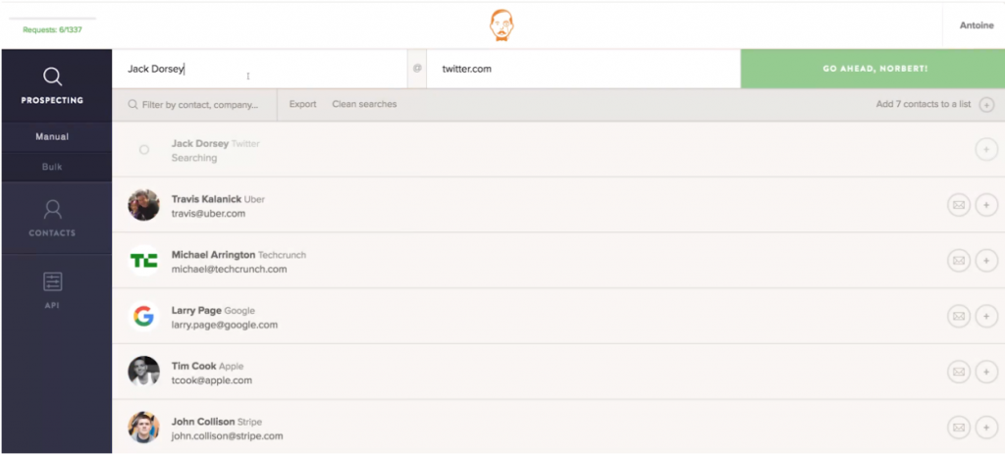
Task: Email Larry Page via envelope icon
Action: [x=958, y=317]
